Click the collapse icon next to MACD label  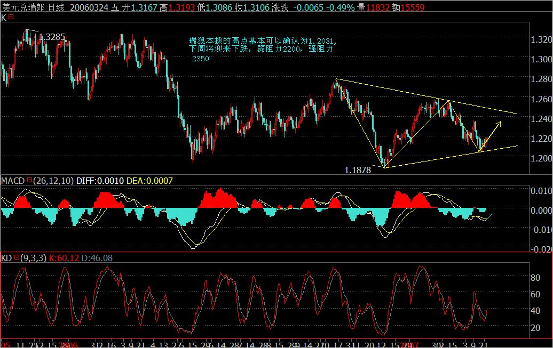click(x=29, y=181)
